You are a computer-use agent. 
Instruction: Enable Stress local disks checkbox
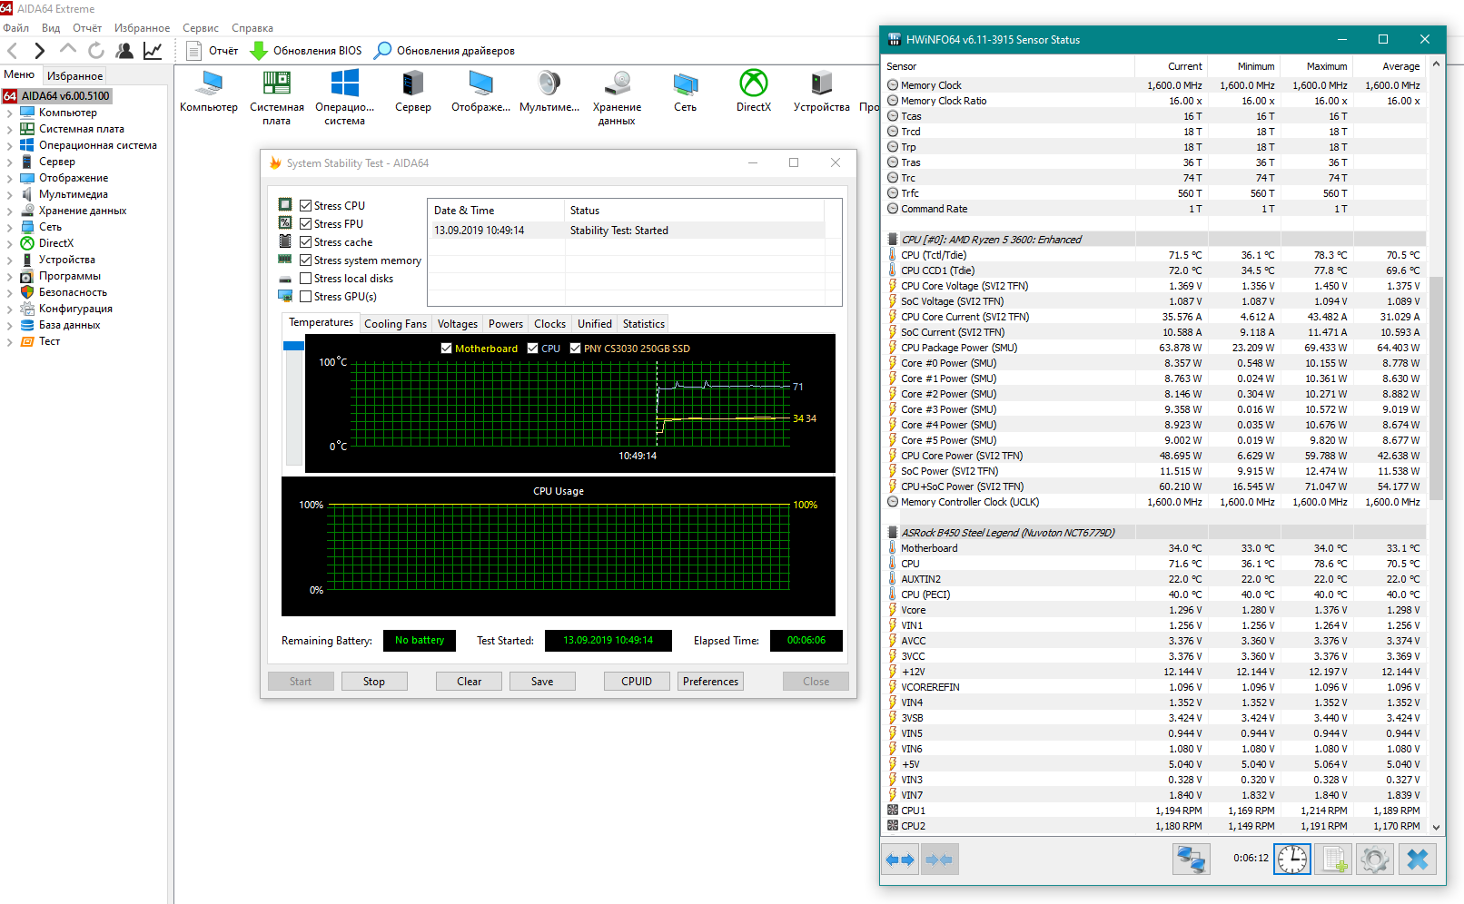[306, 279]
